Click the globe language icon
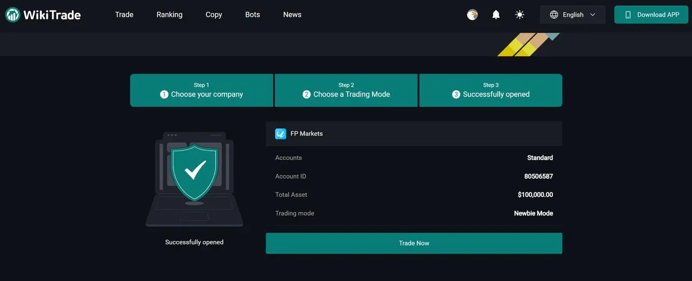Screen dimensions: 692x281 tap(554, 15)
